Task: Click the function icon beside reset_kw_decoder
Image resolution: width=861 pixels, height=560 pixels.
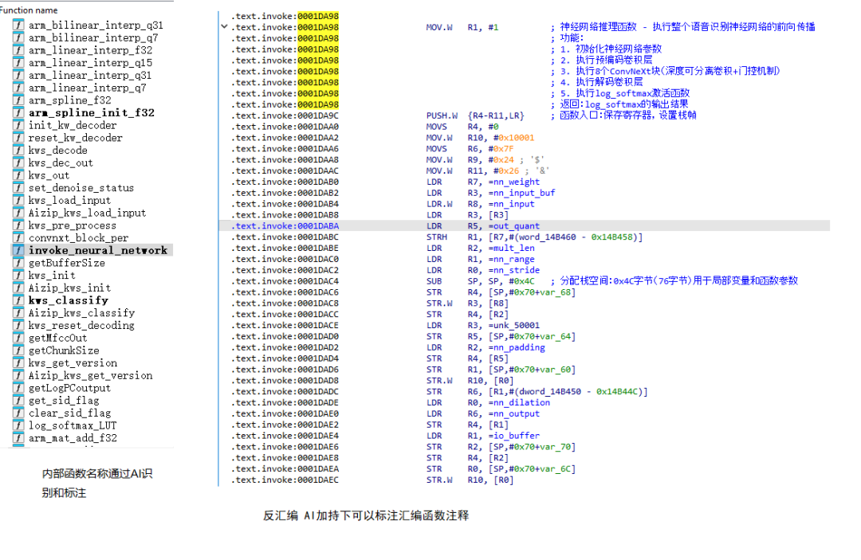Action: click(18, 138)
